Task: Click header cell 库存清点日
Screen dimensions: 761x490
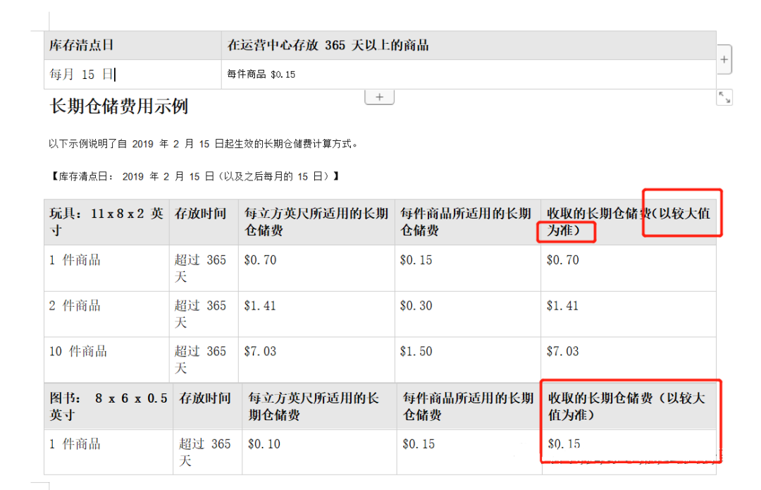Action: pyautogui.click(x=132, y=45)
